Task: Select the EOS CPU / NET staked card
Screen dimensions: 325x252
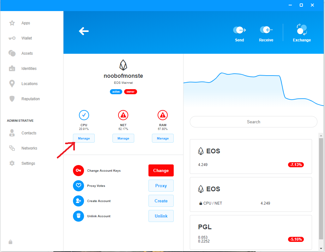Action: pos(251,194)
